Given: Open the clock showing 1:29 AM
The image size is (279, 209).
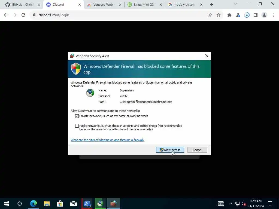Looking at the screenshot, I should [x=256, y=204].
